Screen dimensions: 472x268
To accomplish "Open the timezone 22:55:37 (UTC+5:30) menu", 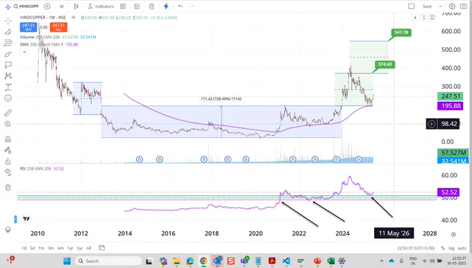I will tap(416, 248).
